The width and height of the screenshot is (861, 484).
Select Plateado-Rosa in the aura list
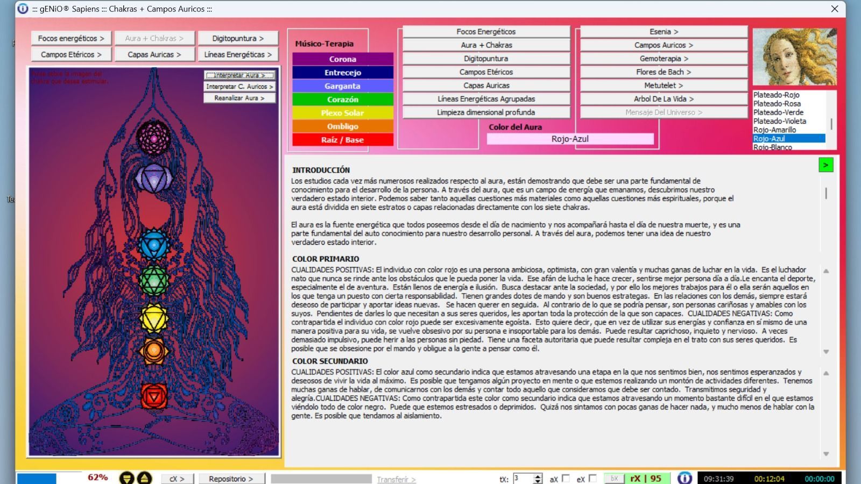(789, 104)
